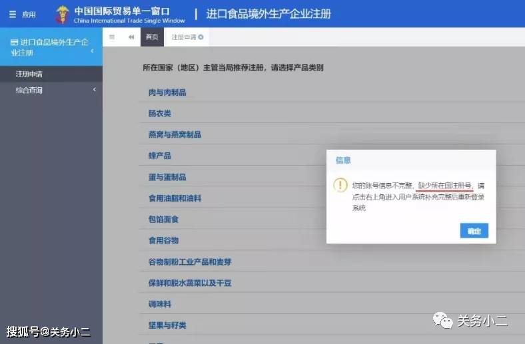Choose the 燕窝与燕窝制品 product category
Image resolution: width=525 pixels, height=344 pixels.
pos(175,134)
